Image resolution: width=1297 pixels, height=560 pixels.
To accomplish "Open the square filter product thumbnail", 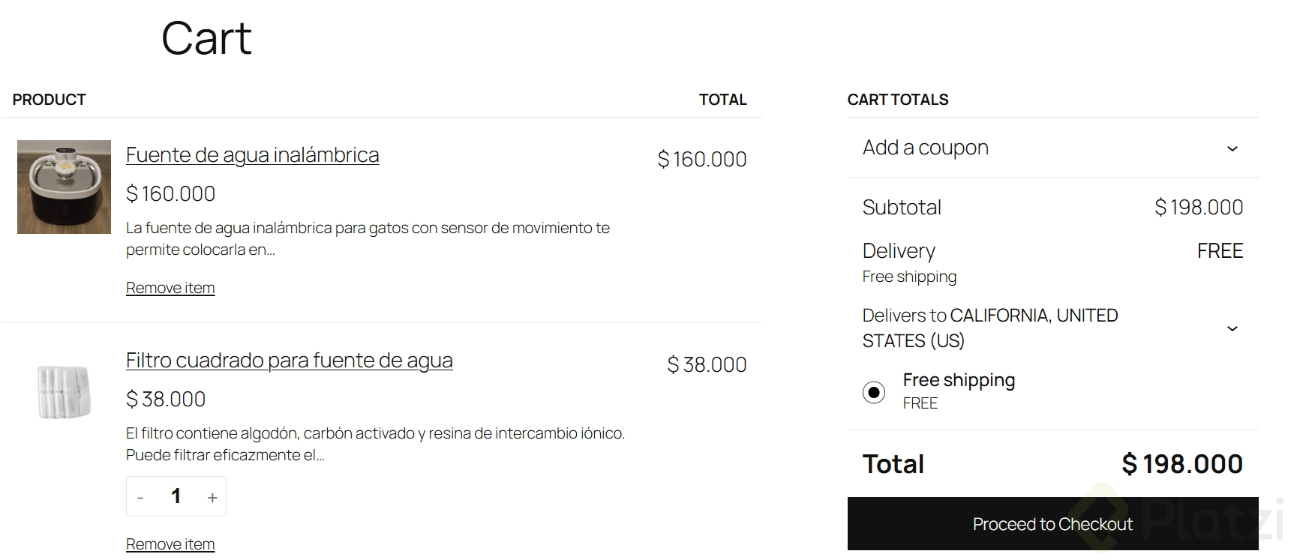I will coord(64,391).
